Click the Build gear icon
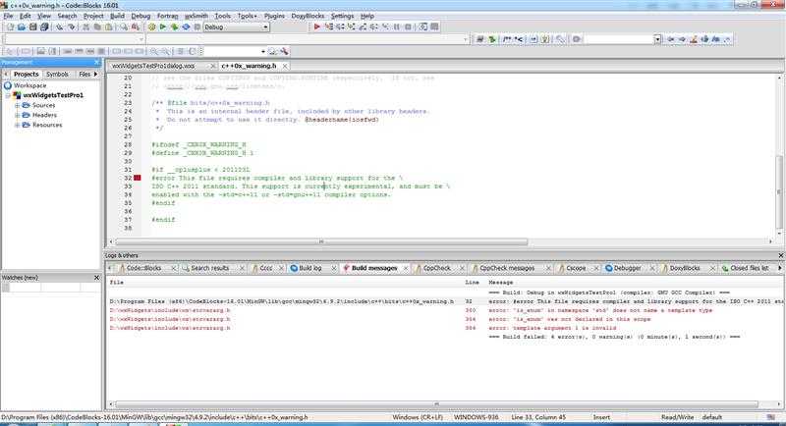The width and height of the screenshot is (786, 426). pyautogui.click(x=151, y=27)
